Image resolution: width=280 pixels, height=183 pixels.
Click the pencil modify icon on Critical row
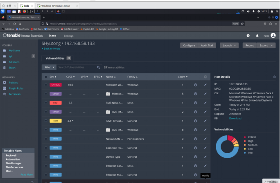point(205,85)
